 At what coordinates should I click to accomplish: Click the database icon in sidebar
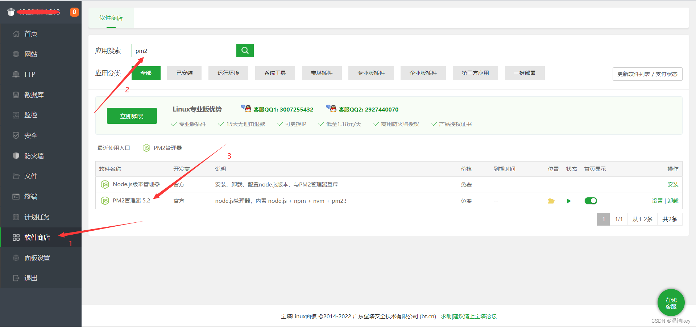16,95
